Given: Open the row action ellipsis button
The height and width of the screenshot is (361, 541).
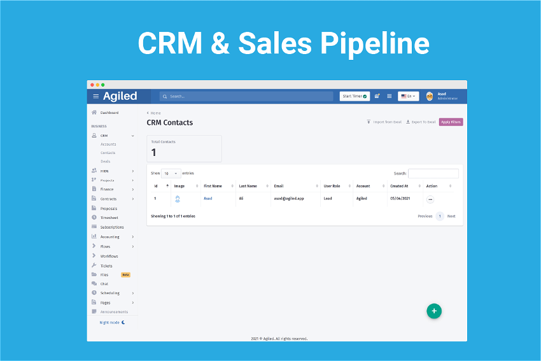Looking at the screenshot, I should click(430, 199).
